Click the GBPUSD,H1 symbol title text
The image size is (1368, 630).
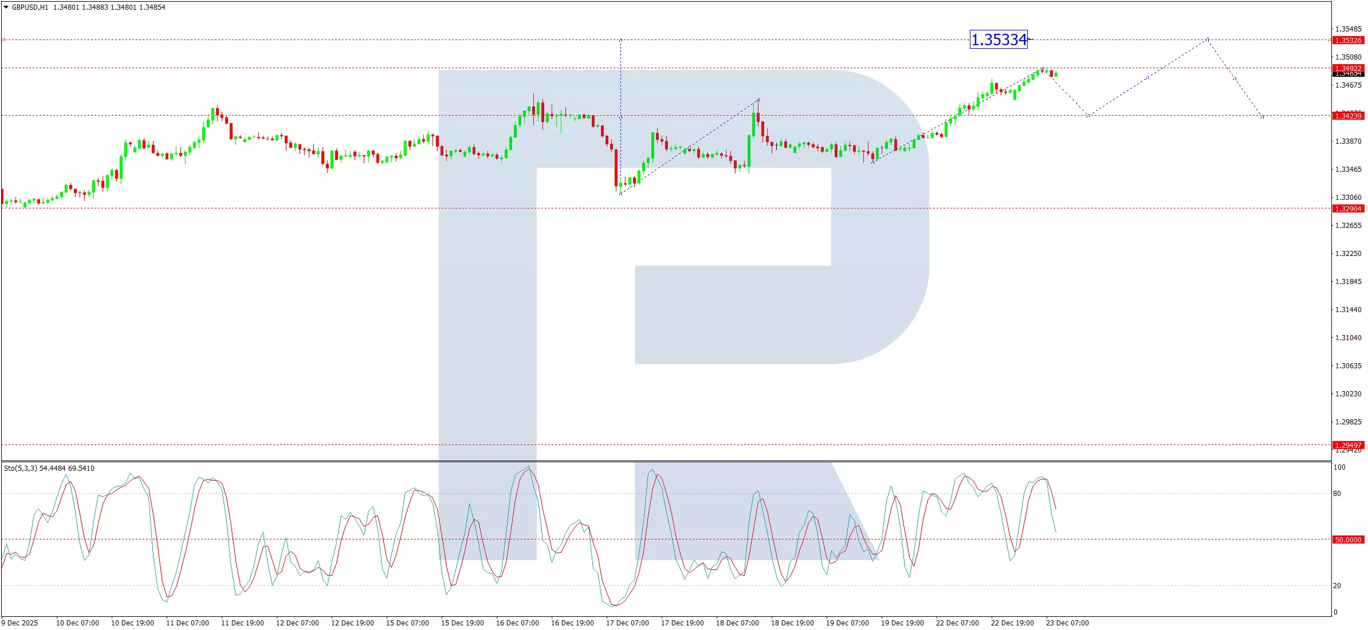(x=30, y=7)
